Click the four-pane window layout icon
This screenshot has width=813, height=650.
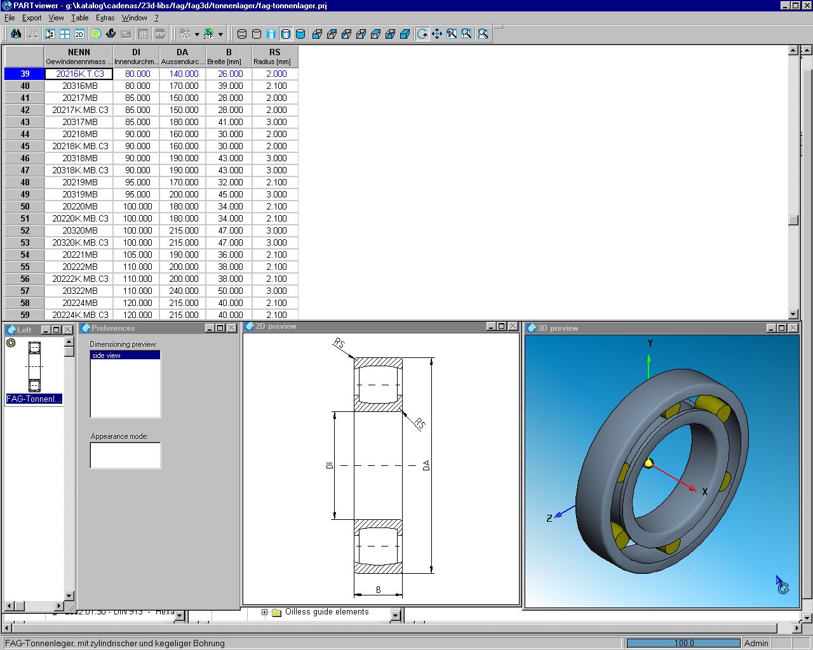tap(65, 34)
